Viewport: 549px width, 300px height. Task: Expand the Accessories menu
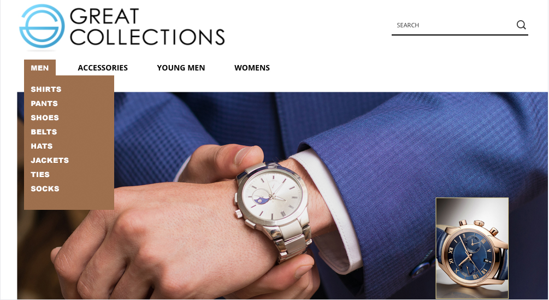coord(103,68)
